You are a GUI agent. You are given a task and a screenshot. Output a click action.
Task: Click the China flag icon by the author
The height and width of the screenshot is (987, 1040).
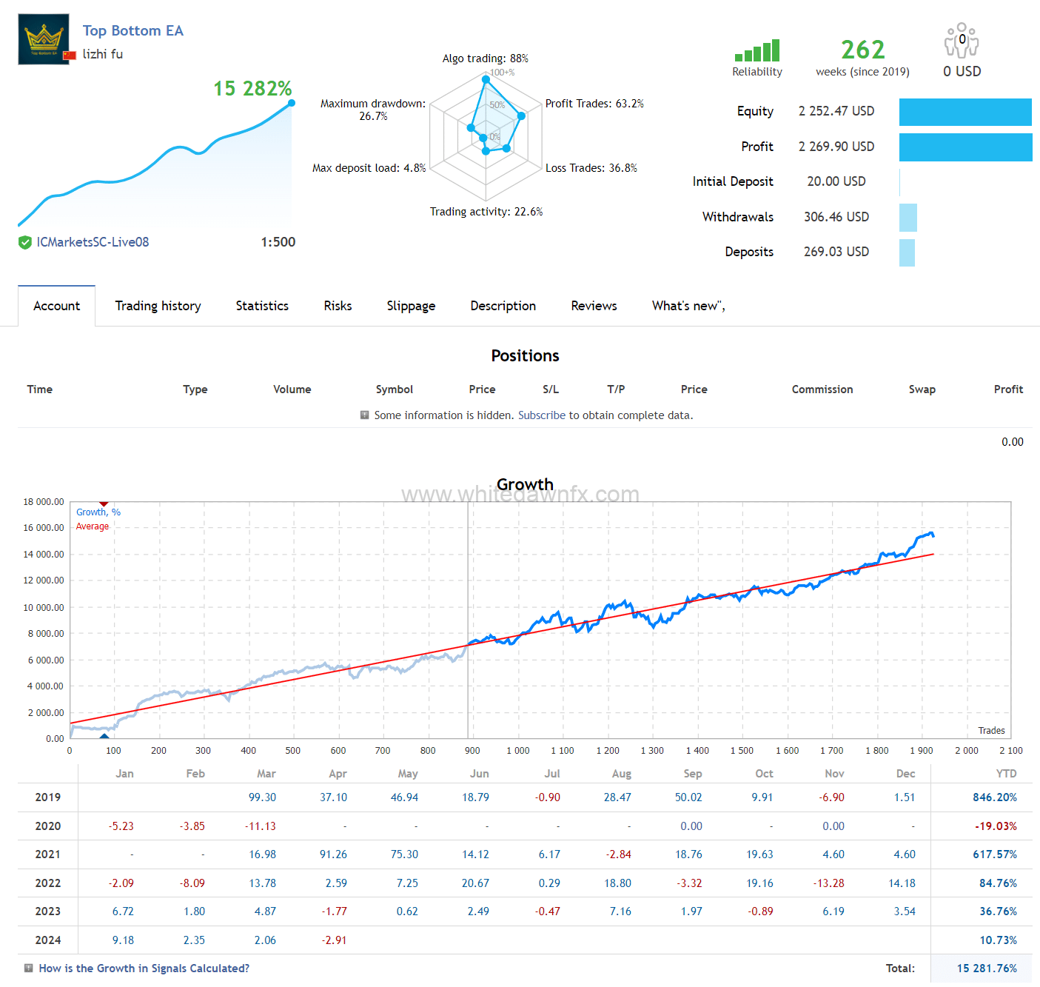[70, 55]
